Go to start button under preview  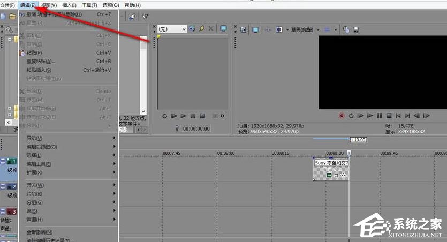tap(398, 116)
